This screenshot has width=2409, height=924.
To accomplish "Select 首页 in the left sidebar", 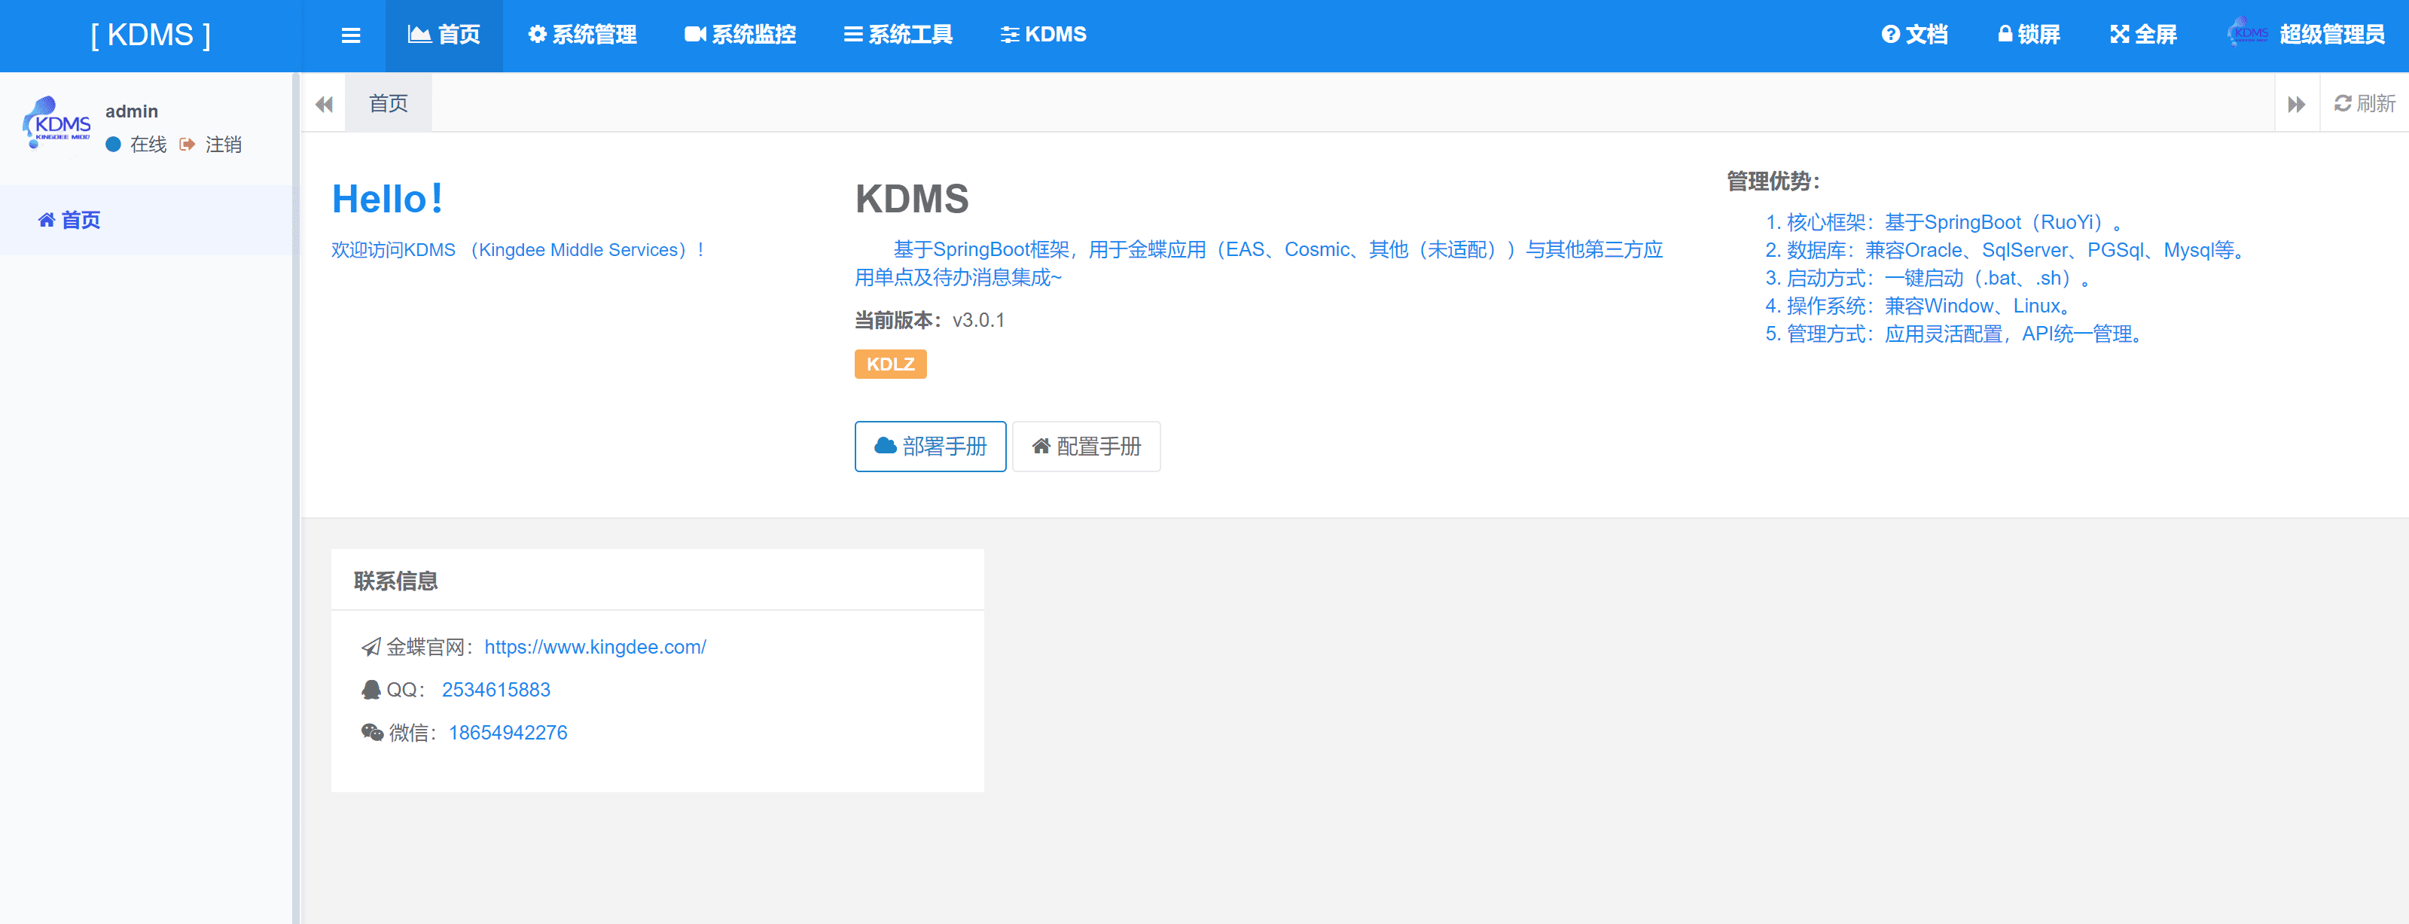I will (x=70, y=220).
